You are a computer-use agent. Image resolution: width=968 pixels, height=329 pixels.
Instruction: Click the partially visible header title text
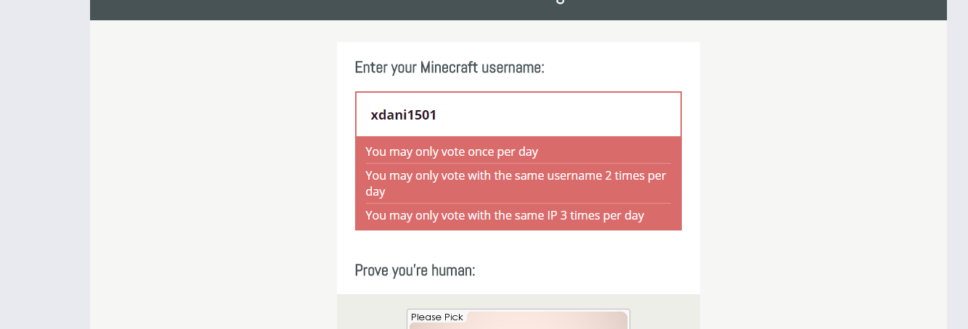559,3
